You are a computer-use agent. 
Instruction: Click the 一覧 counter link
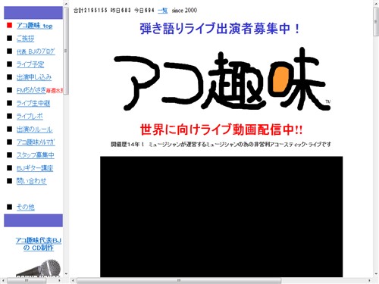(162, 11)
